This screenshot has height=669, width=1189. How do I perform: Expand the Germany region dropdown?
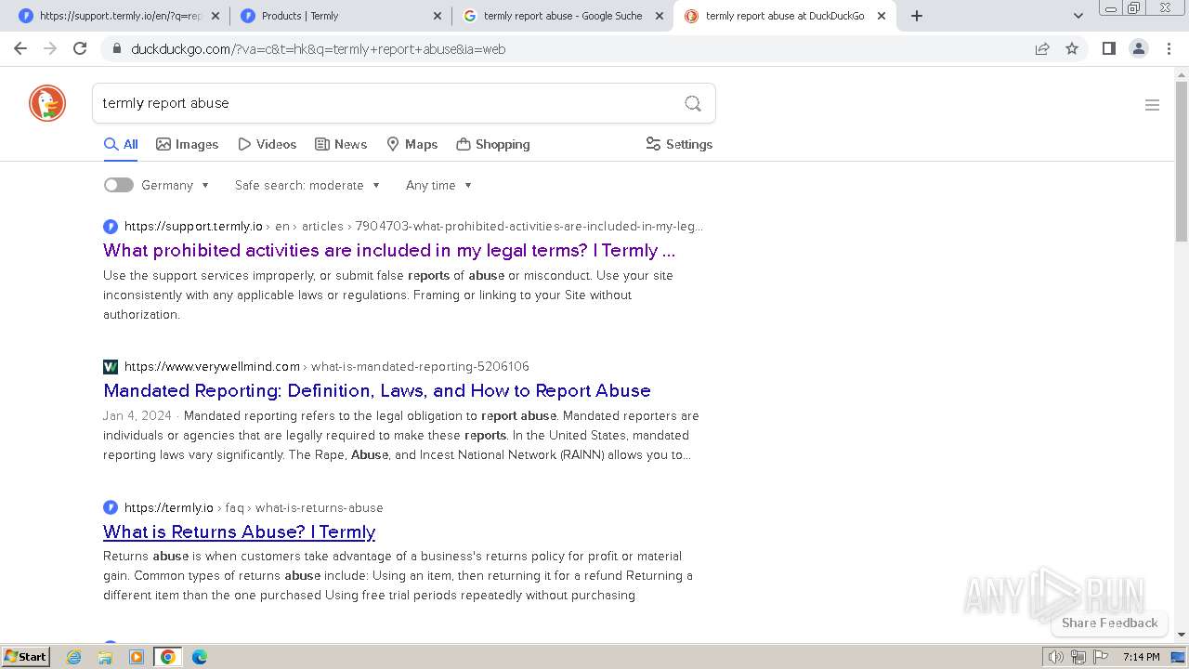[176, 185]
